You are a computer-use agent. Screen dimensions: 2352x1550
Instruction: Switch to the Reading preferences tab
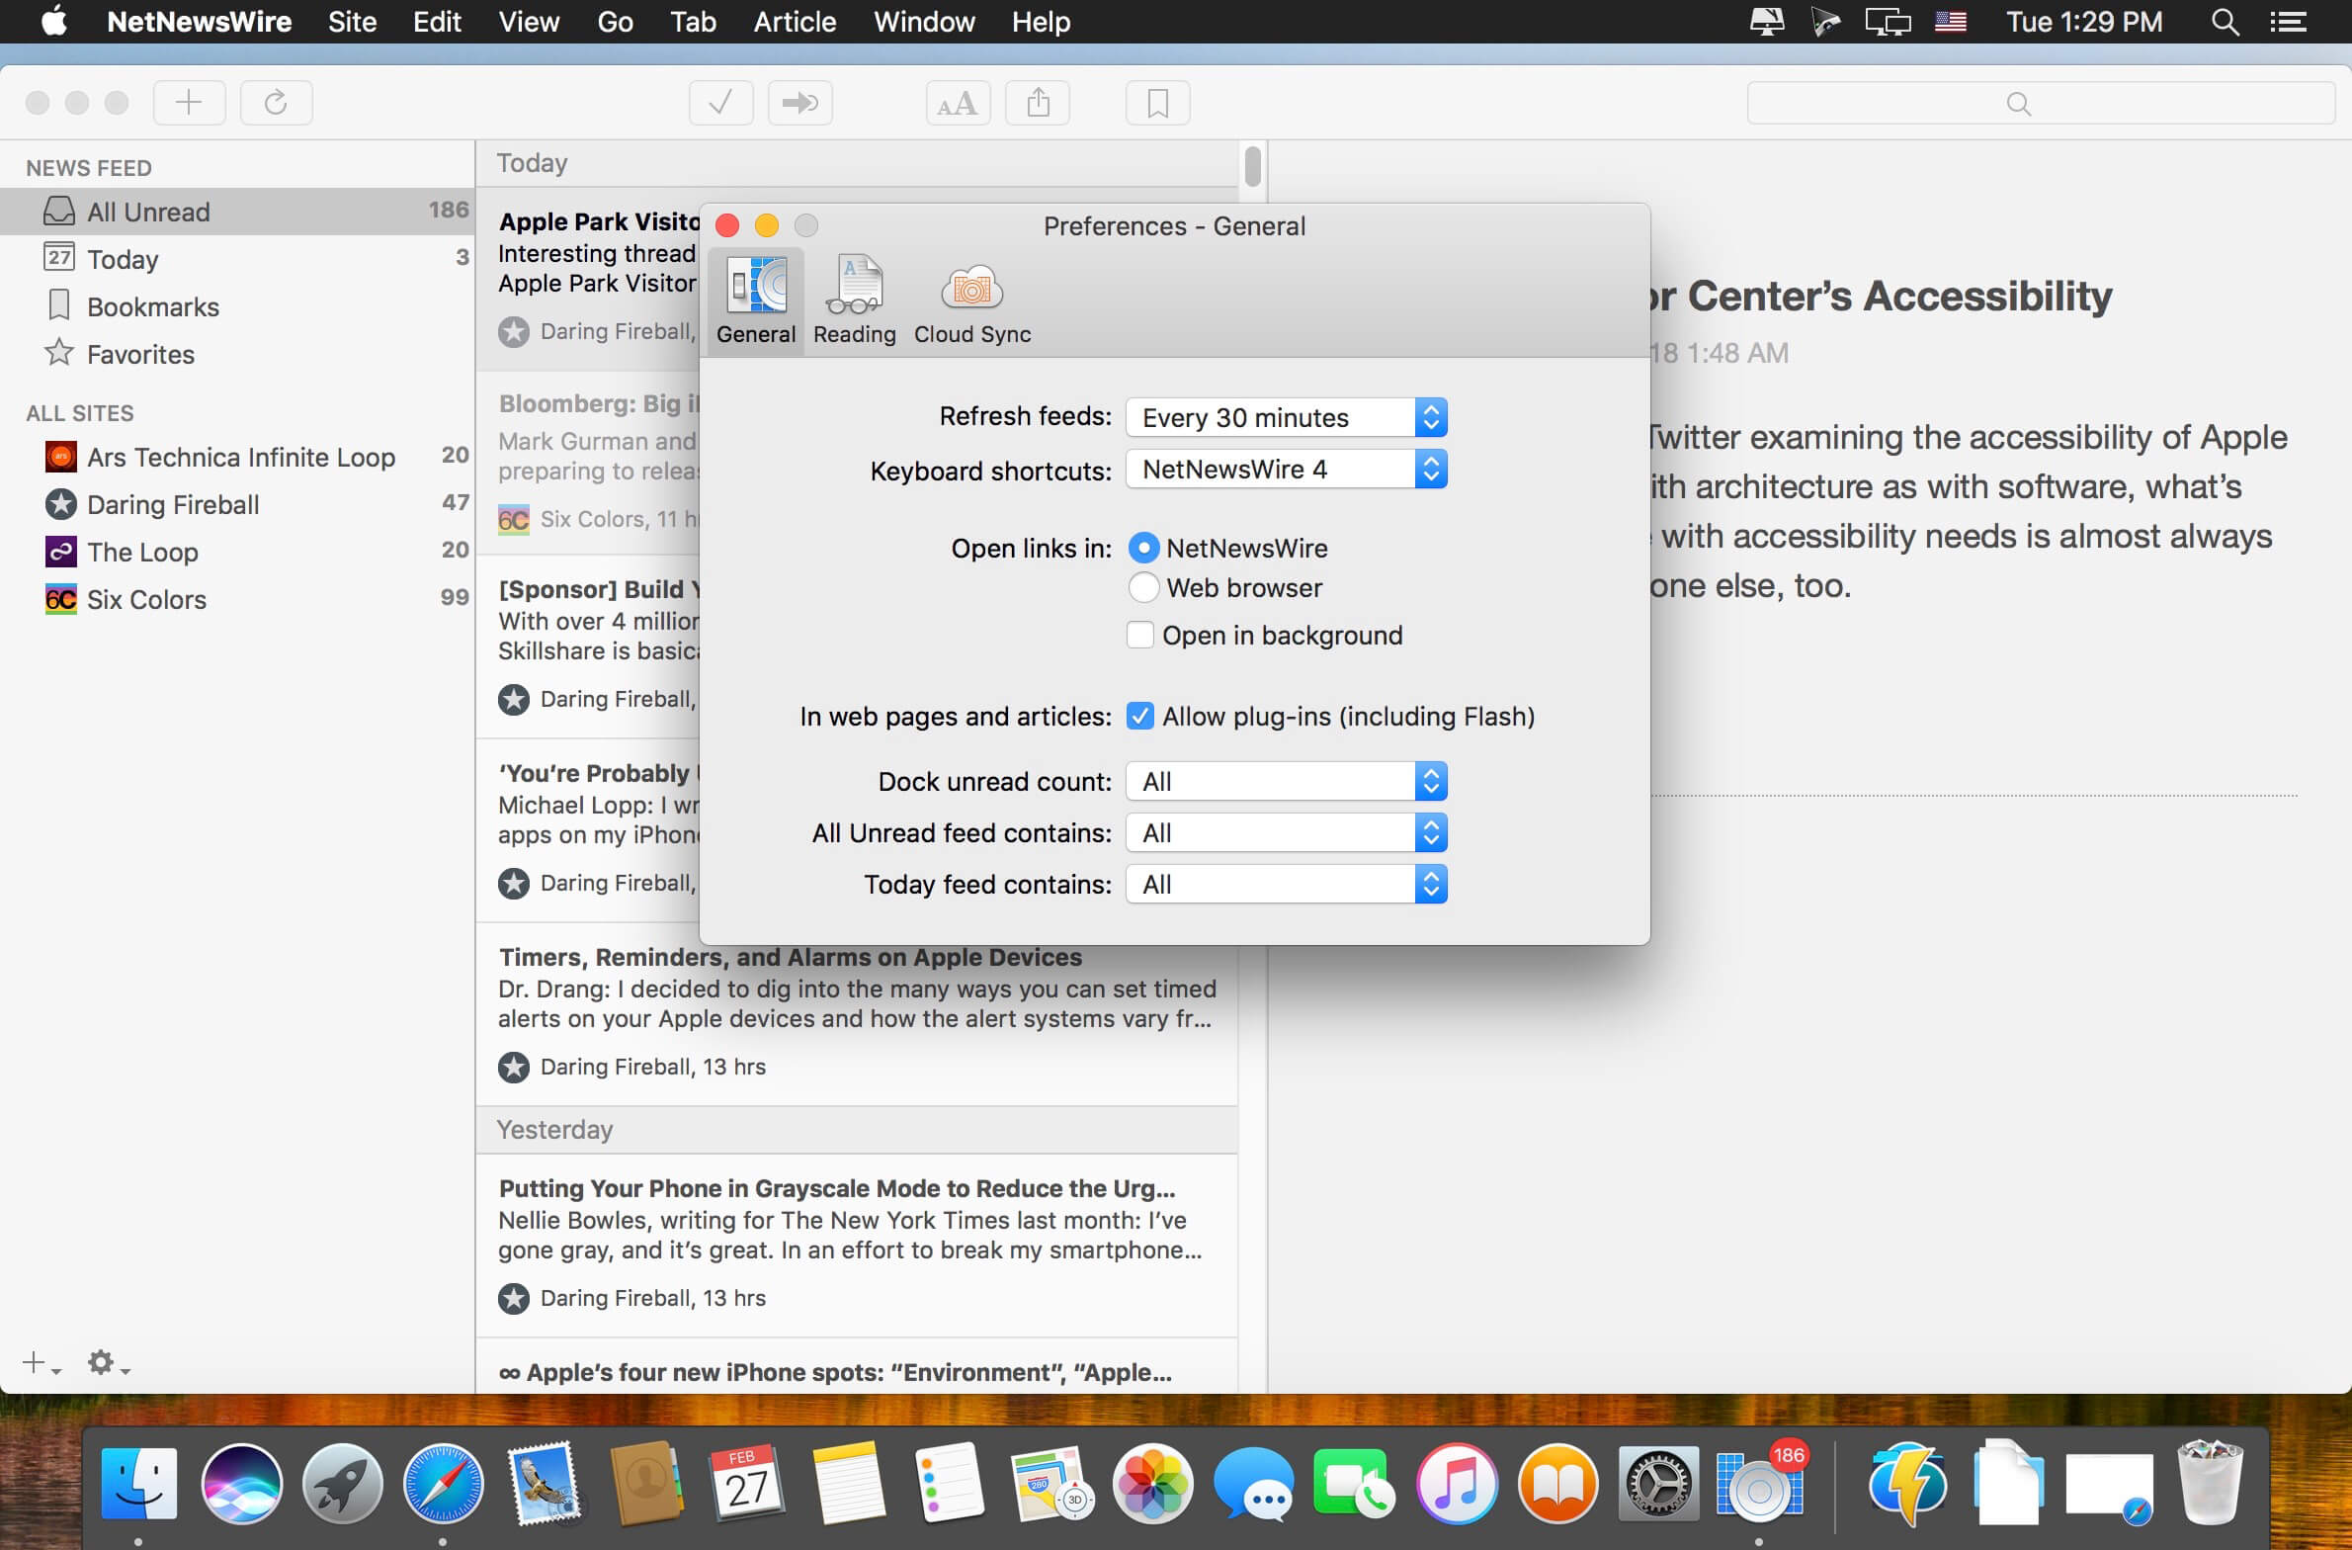pos(855,301)
